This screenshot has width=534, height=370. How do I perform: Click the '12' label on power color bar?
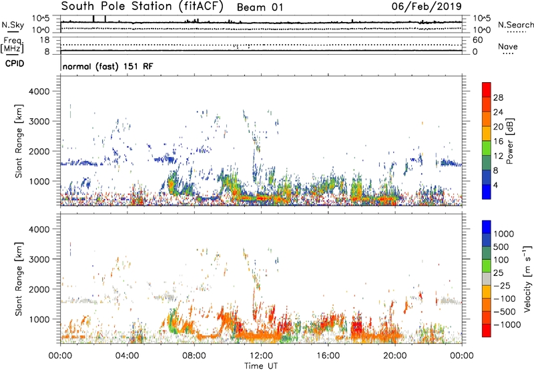point(498,156)
